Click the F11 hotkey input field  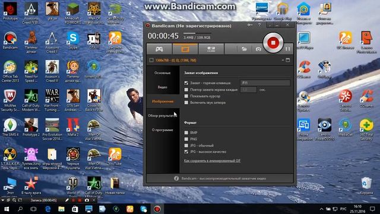coord(265,83)
